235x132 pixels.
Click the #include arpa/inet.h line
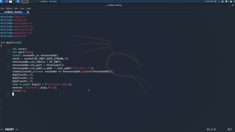16,33
